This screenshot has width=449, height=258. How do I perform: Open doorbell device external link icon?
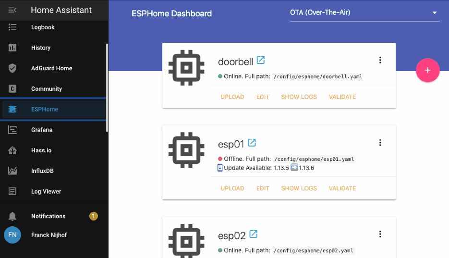tap(261, 60)
